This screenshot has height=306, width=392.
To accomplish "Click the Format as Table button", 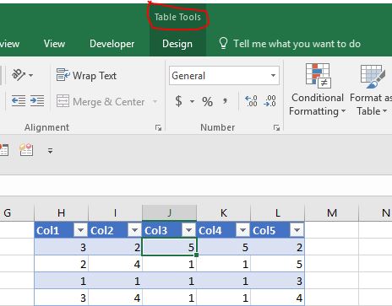I will tap(371, 89).
